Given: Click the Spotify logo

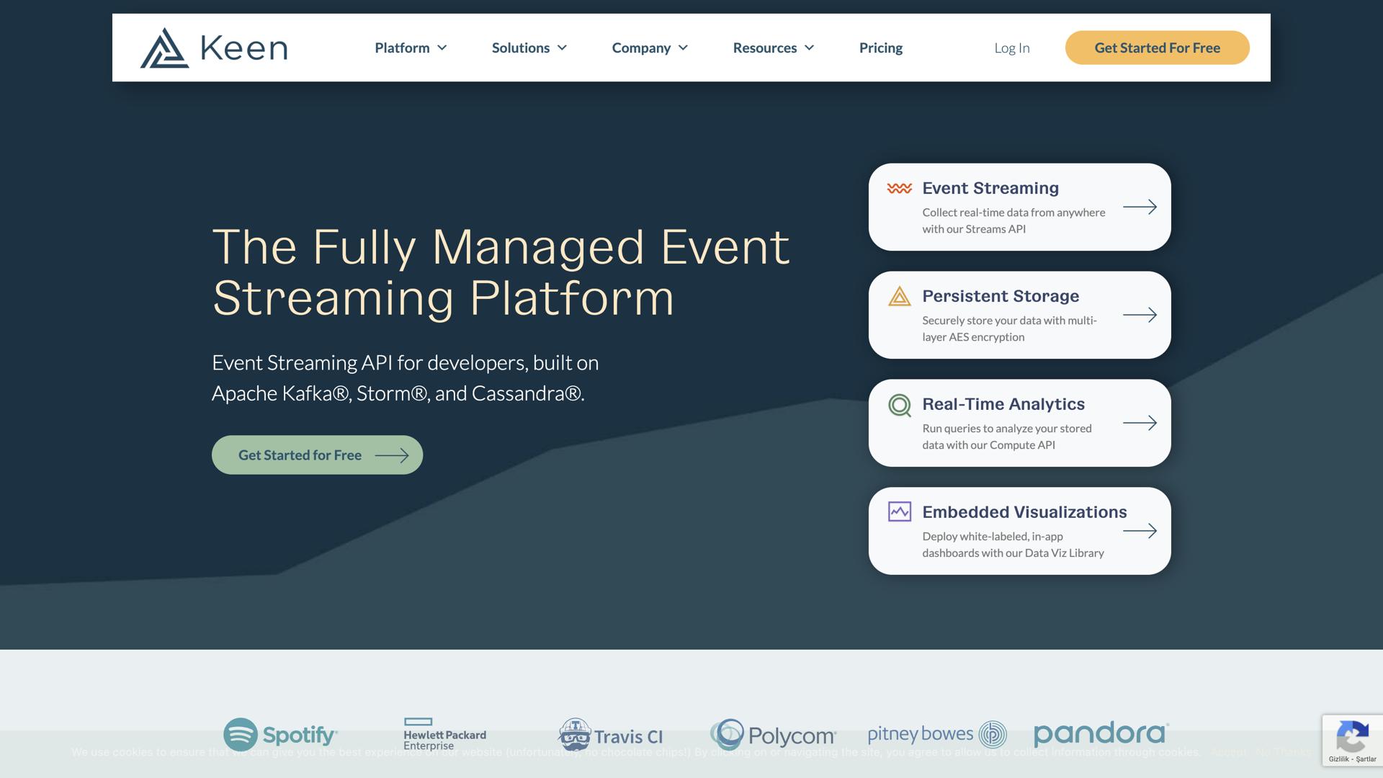Looking at the screenshot, I should coord(280,735).
